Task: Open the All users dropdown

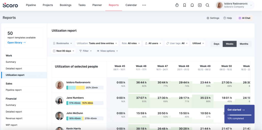Action: [x=153, y=43]
